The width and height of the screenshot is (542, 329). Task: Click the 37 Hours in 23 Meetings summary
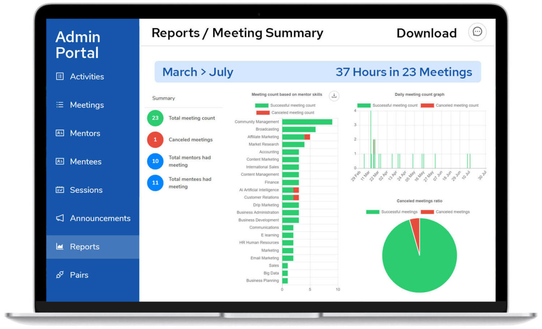point(404,72)
